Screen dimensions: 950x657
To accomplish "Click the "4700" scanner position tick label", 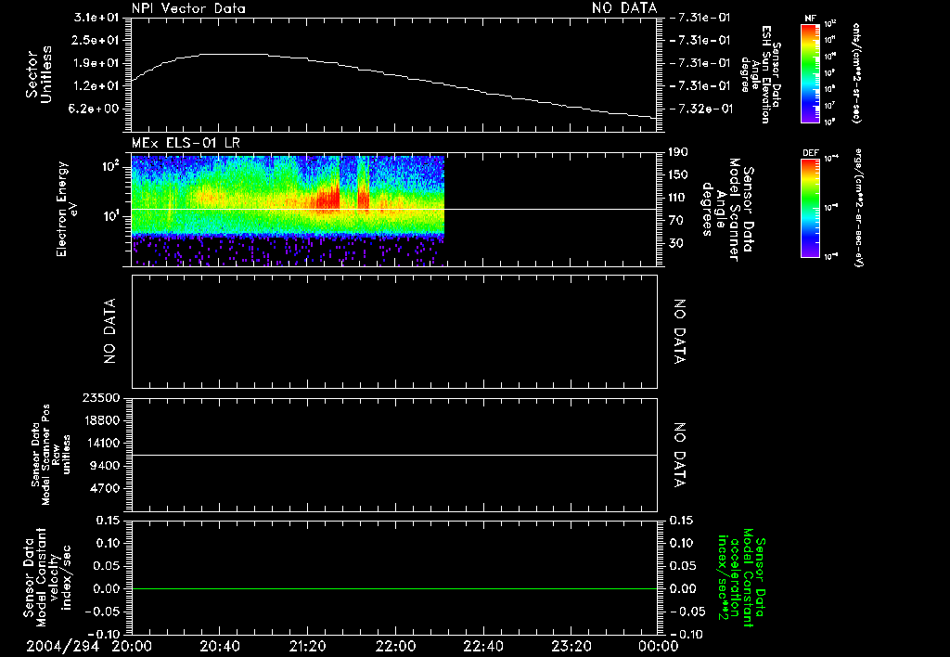I will pos(104,488).
